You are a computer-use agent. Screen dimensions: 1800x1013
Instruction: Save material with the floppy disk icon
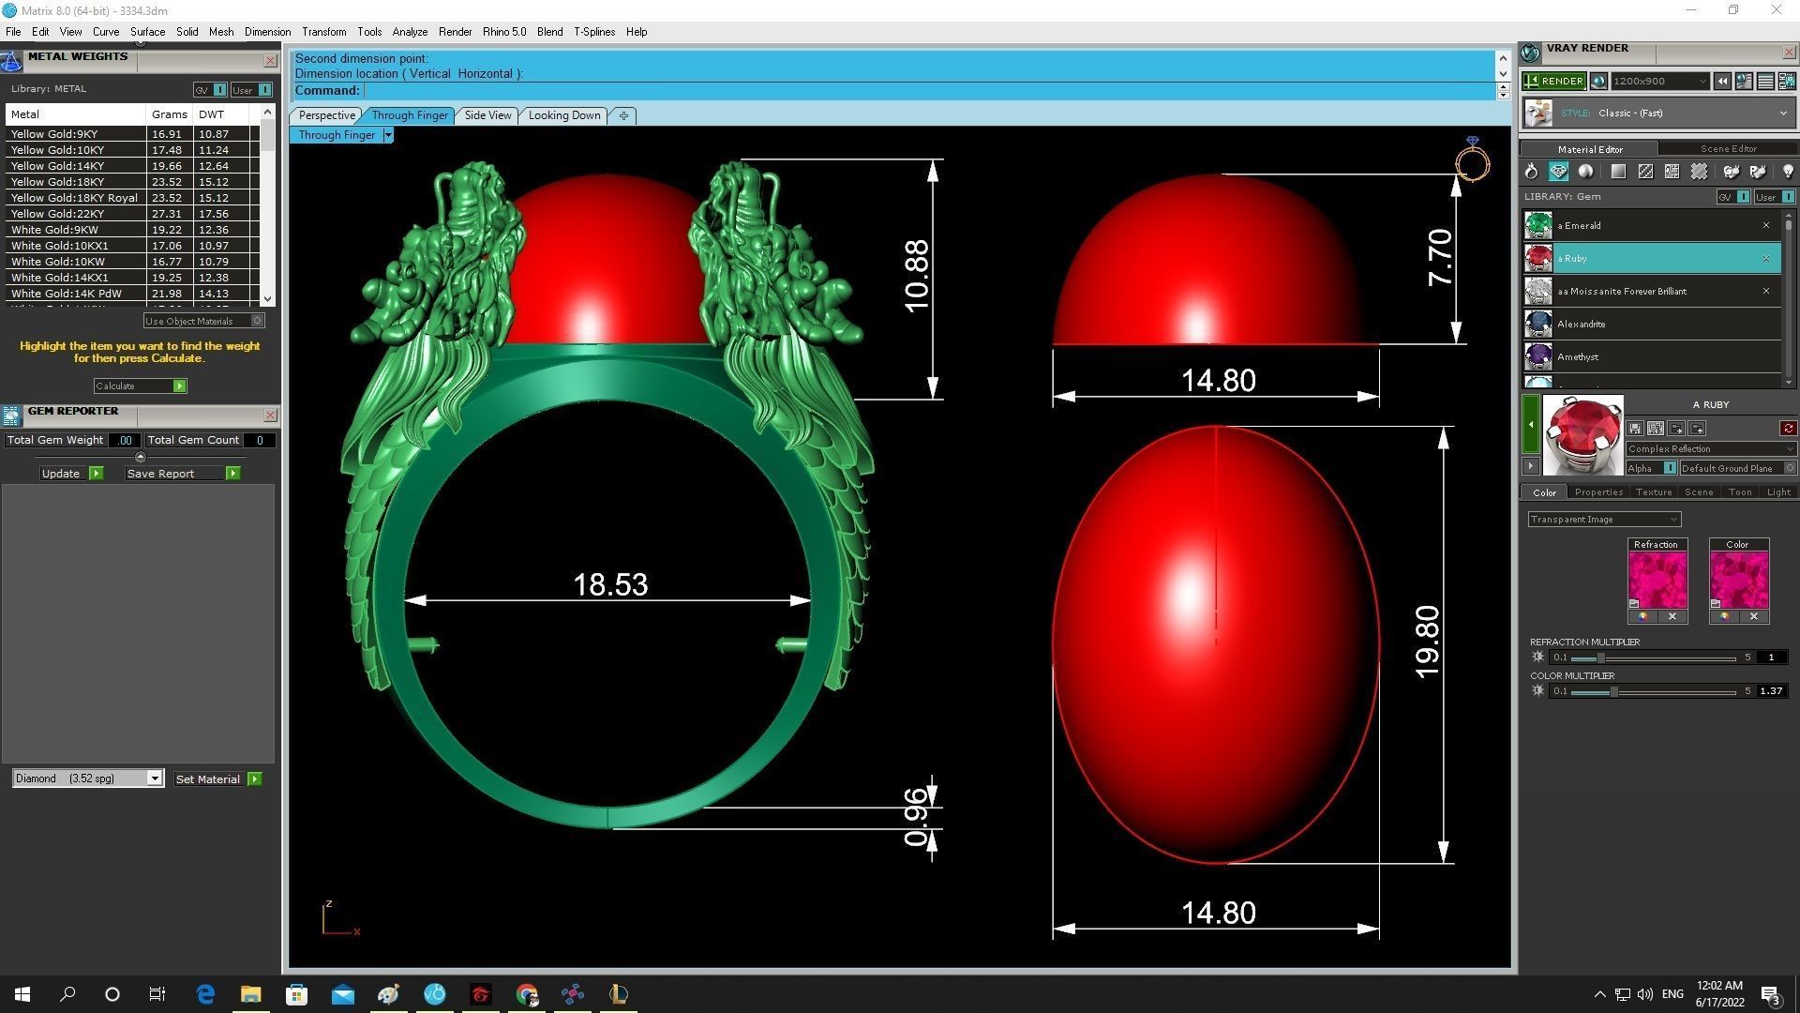pos(1635,429)
